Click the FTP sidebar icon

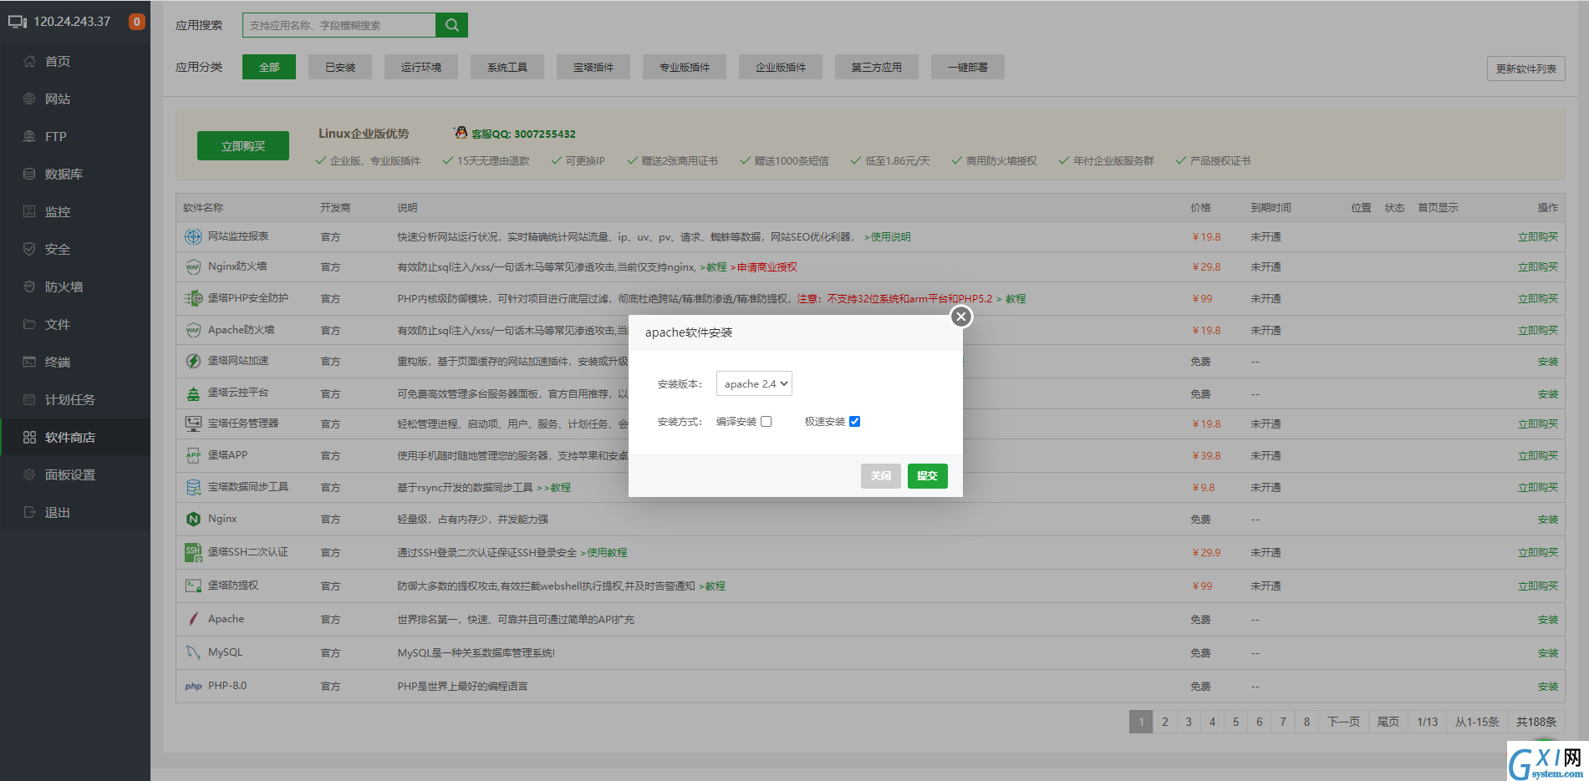(29, 136)
